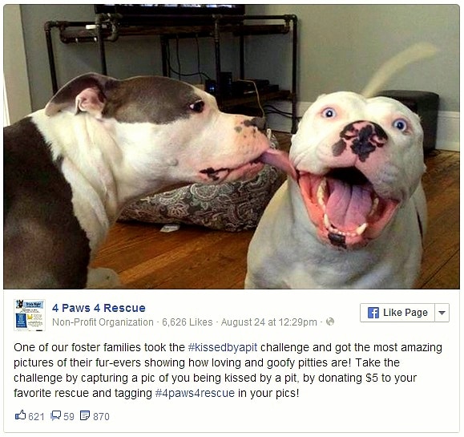Viewport: 464px width, 437px height.
Task: View the 59 comments count
Action: pos(69,417)
